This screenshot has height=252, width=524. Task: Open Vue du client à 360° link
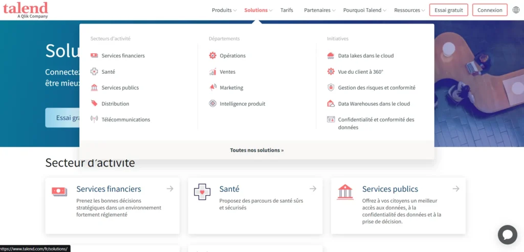click(x=361, y=72)
